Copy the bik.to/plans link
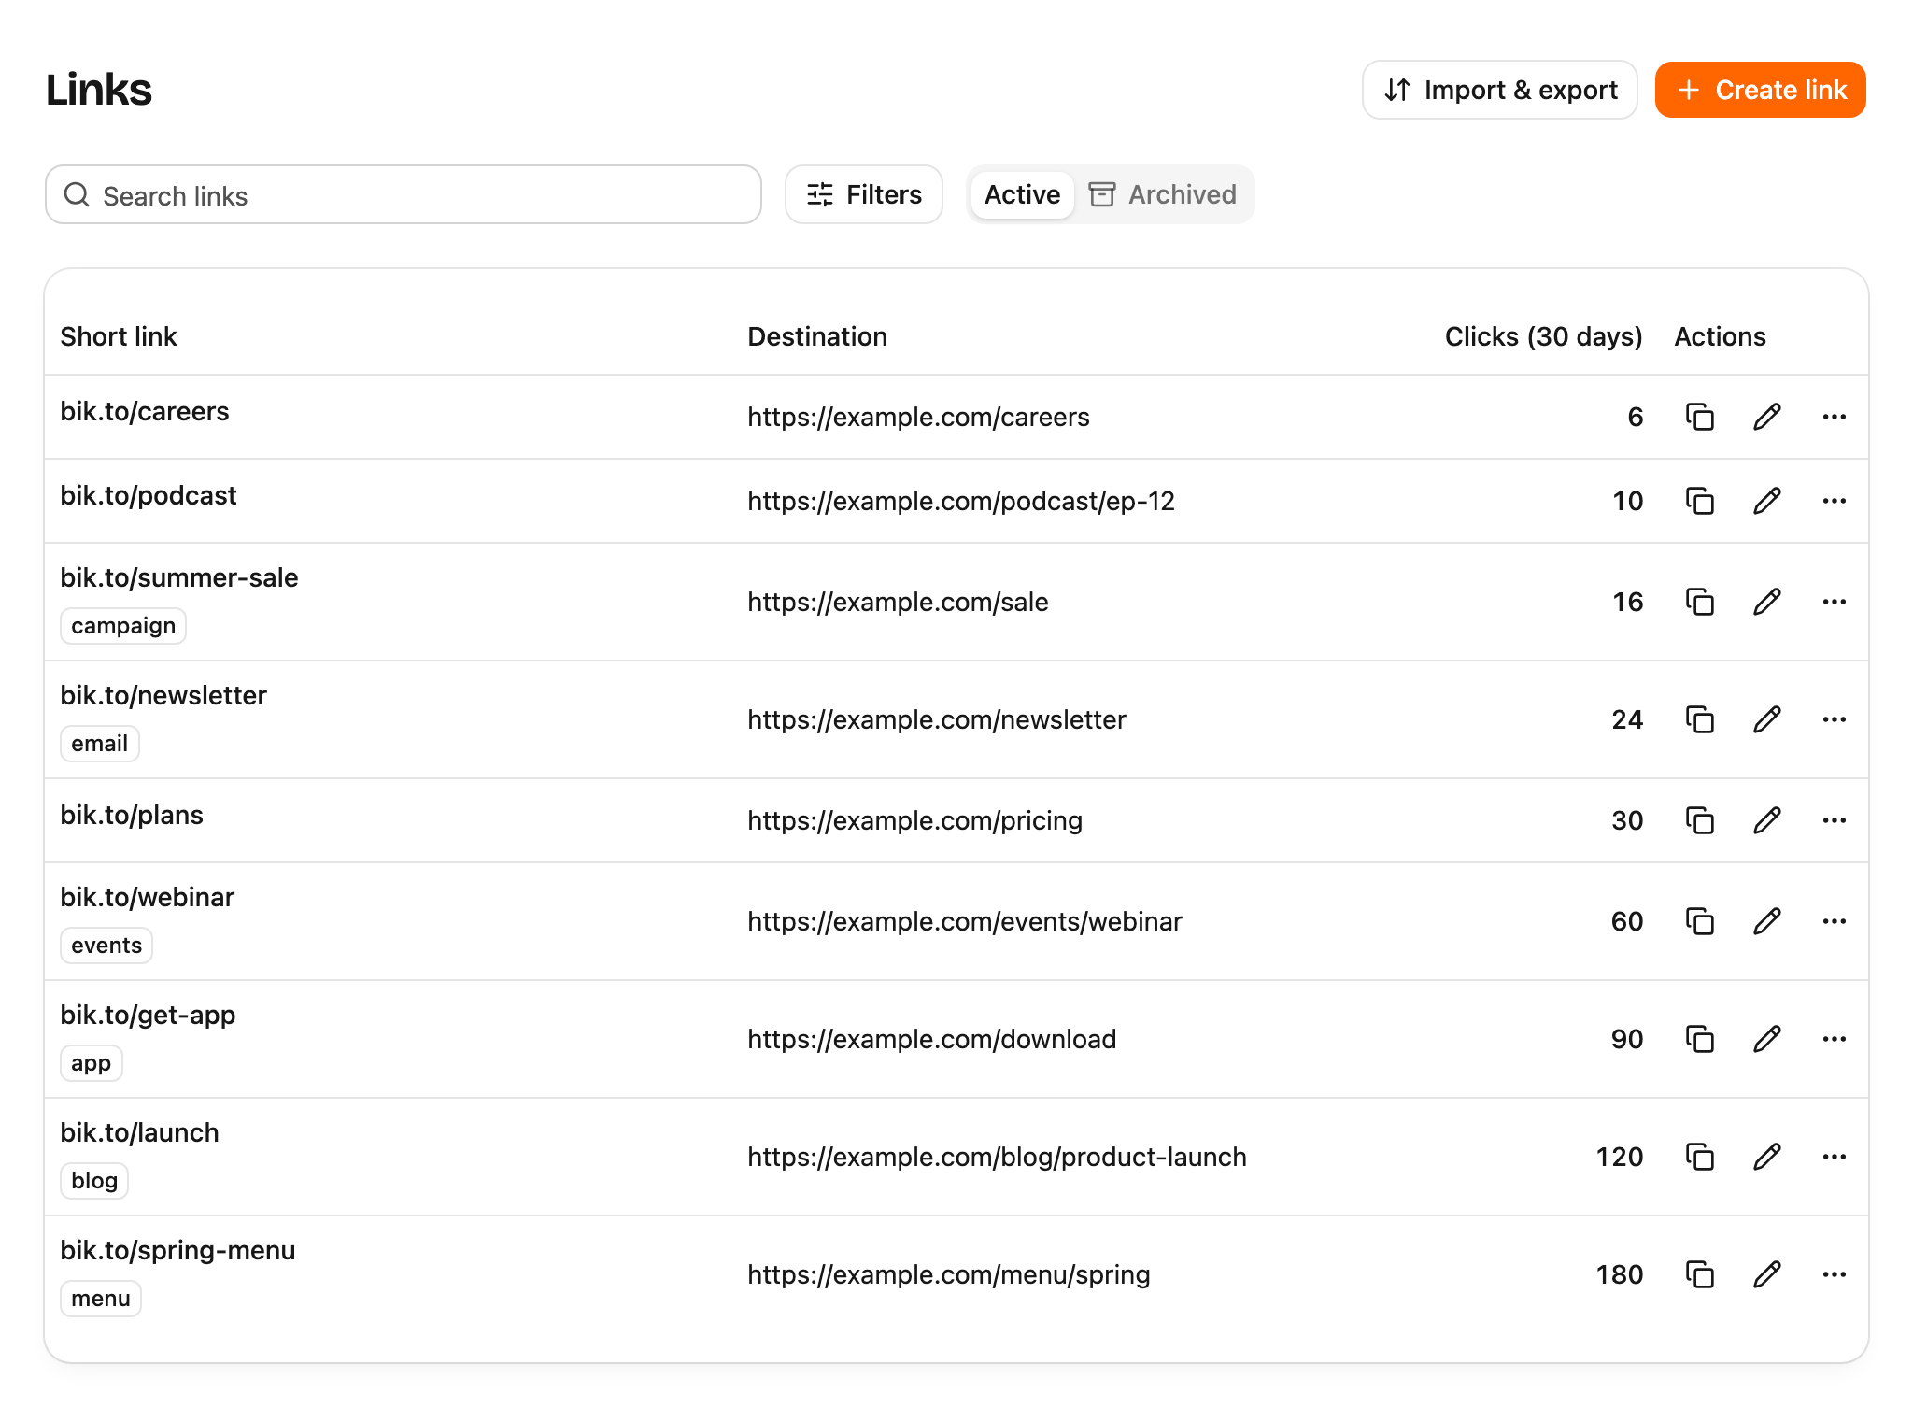This screenshot has height=1422, width=1913. [x=1699, y=820]
